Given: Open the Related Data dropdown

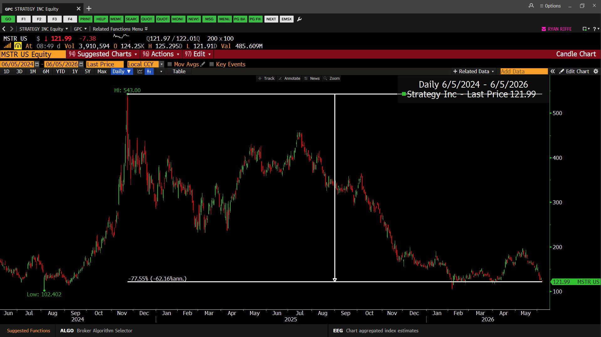Looking at the screenshot, I should coord(473,71).
